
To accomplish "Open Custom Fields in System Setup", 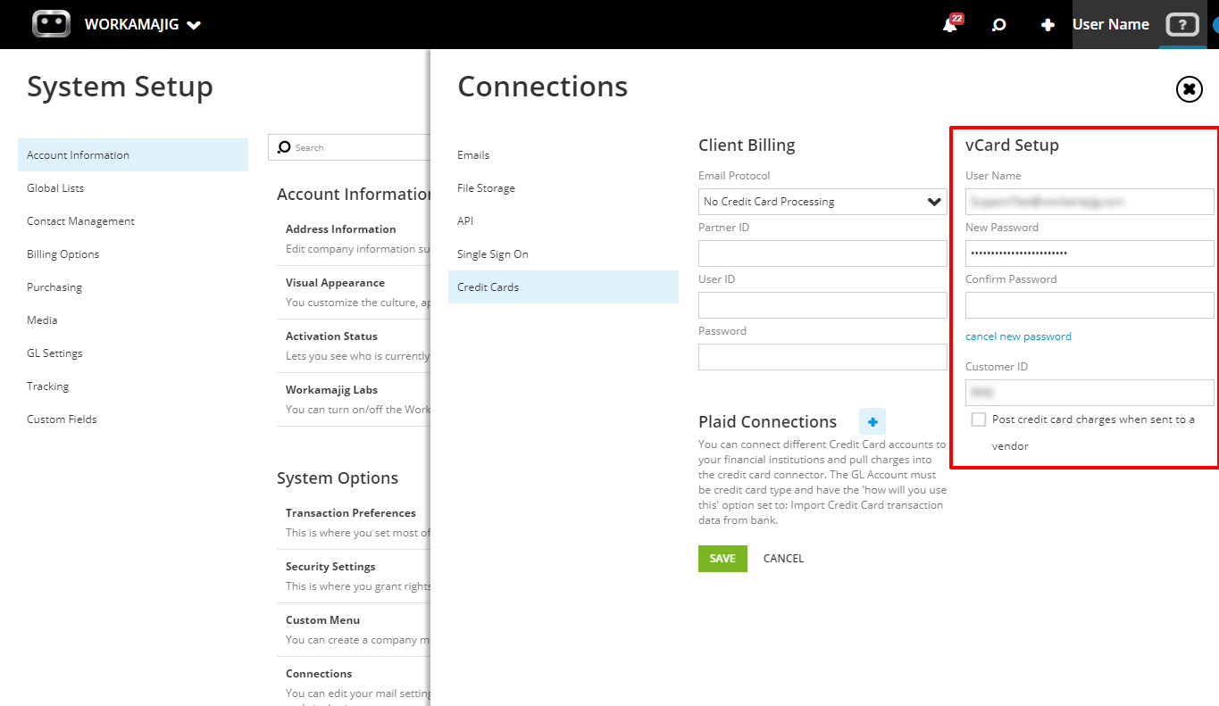I will (x=133, y=419).
